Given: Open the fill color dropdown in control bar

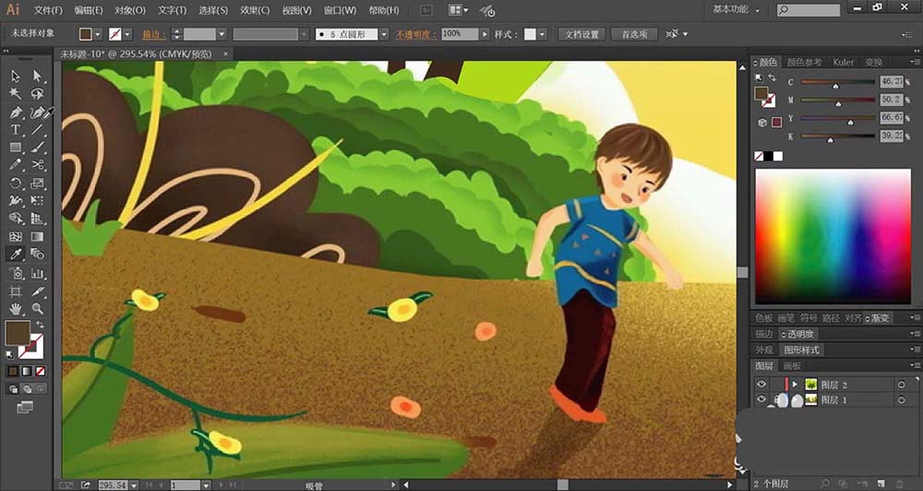Looking at the screenshot, I should coord(98,34).
